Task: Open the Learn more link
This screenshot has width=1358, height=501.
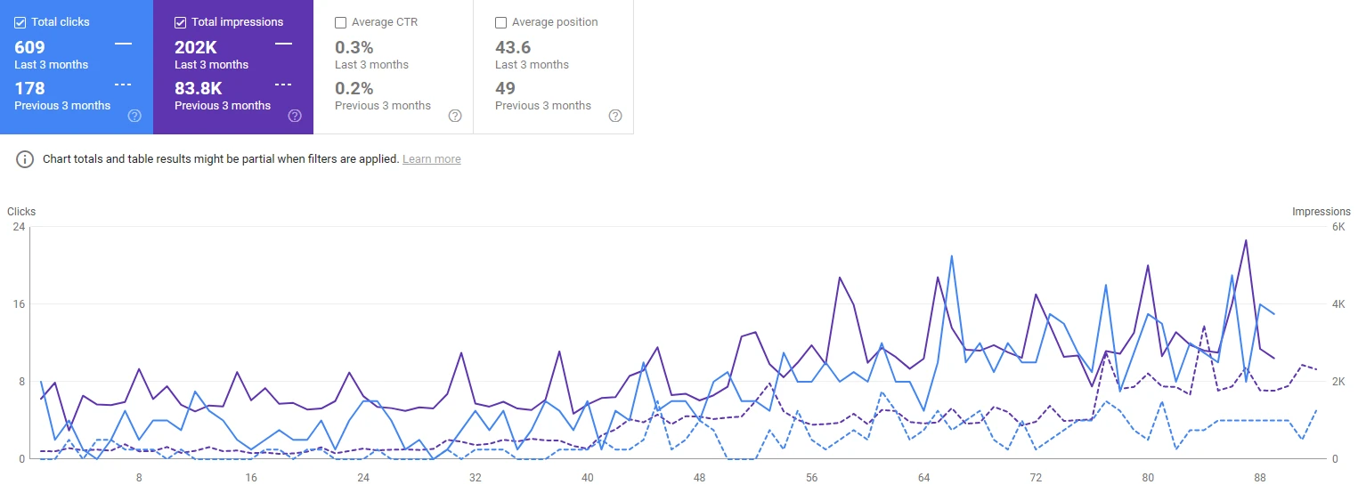Action: click(x=432, y=159)
